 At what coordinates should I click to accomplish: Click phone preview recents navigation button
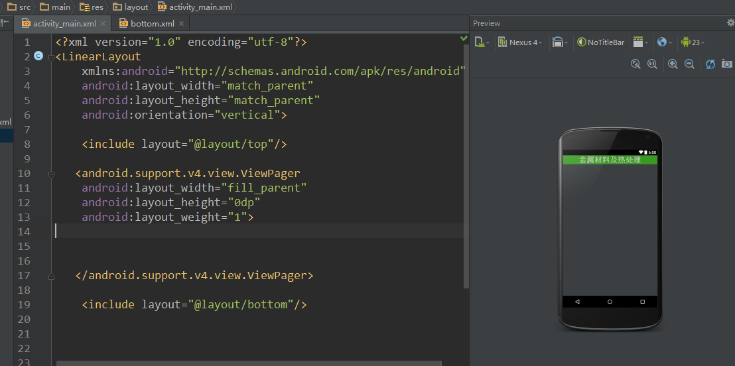pos(643,301)
